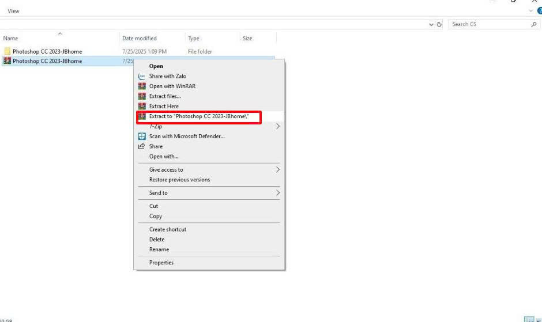The height and width of the screenshot is (322, 542).
Task: Expand the ribbon with the chevron
Action: click(531, 11)
